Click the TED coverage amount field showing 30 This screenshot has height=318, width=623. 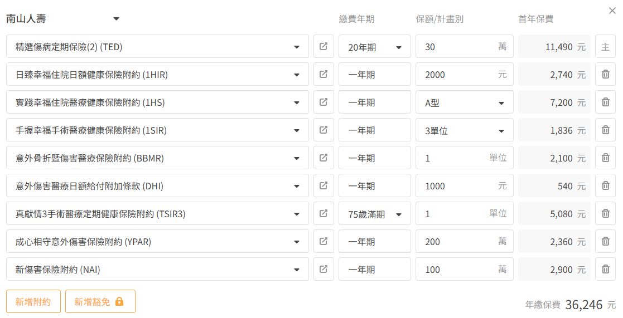(x=465, y=46)
